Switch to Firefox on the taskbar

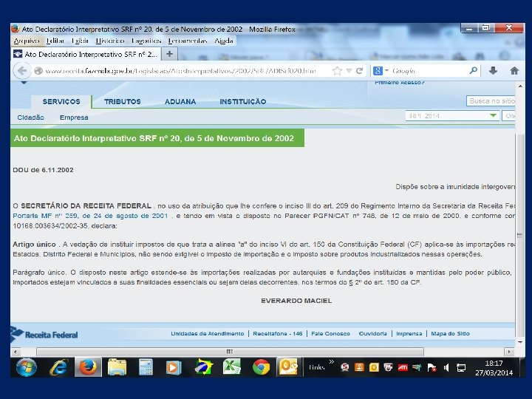88,367
